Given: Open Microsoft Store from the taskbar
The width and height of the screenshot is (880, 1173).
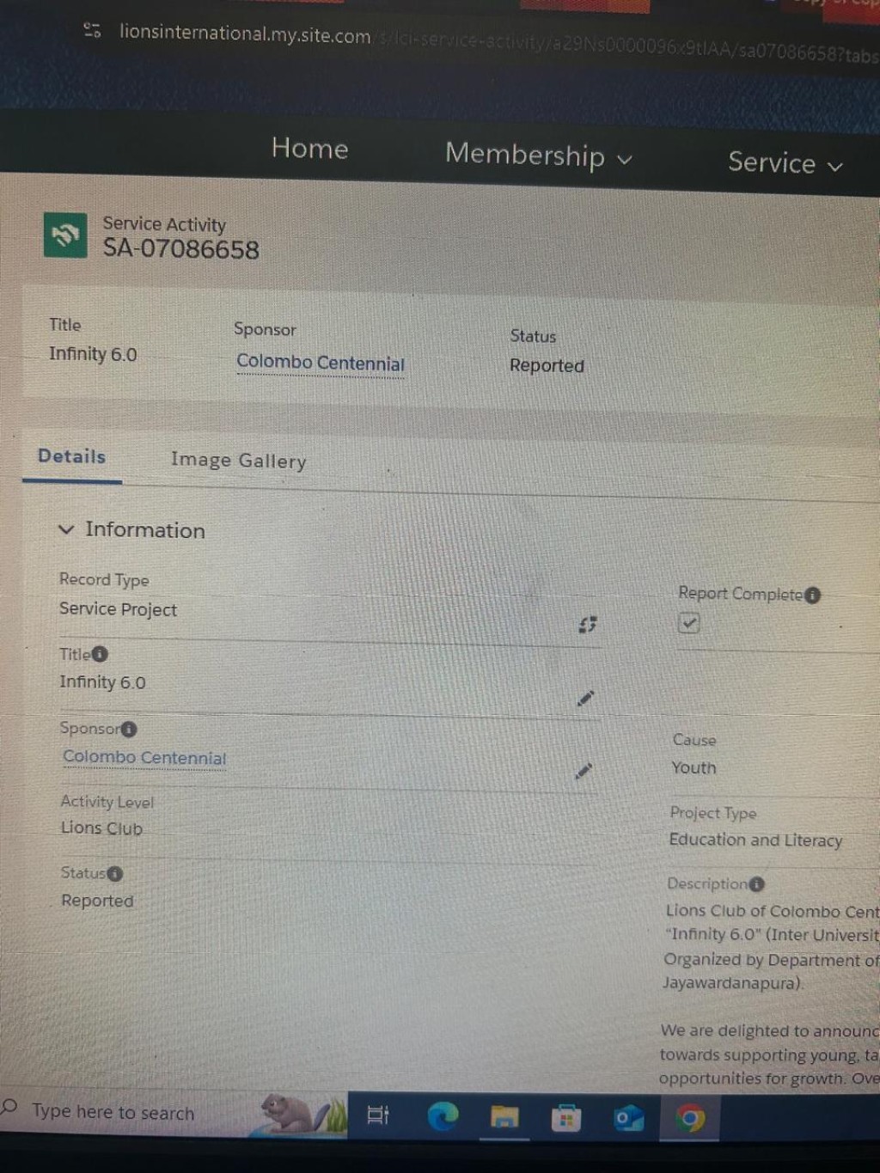Looking at the screenshot, I should [566, 1118].
